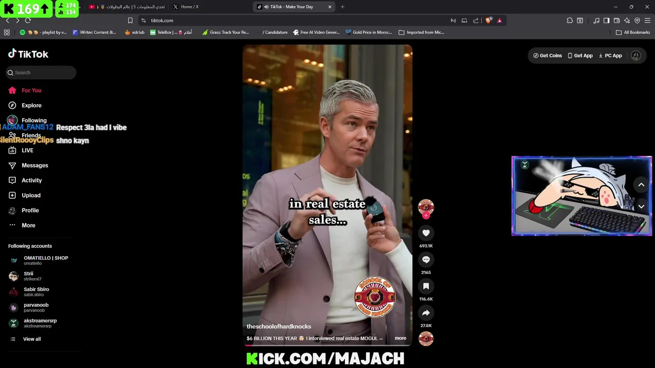This screenshot has height=368, width=655.
Task: Toggle the browser sidebar panel
Action: tap(606, 20)
